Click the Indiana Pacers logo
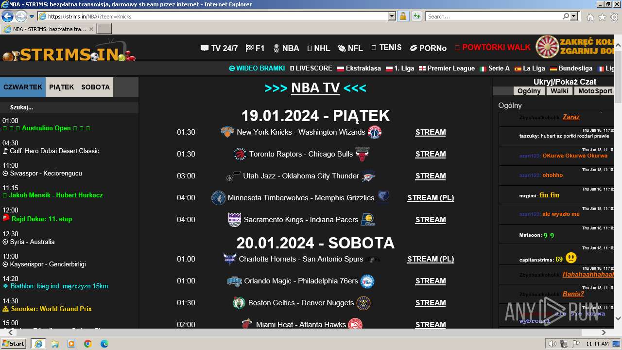Screen dimensions: 622x350 368,220
